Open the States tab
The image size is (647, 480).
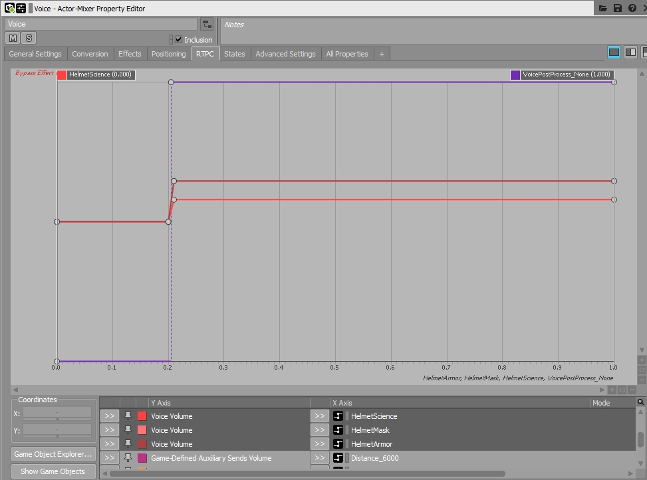[x=234, y=54]
